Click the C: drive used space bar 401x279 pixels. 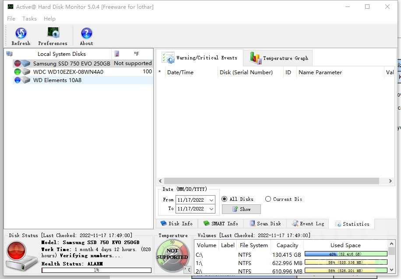345,254
